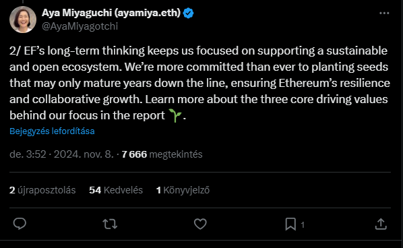Image resolution: width=403 pixels, height=248 pixels.
Task: Click the 7 666 megtekintés view count
Action: coord(162,154)
